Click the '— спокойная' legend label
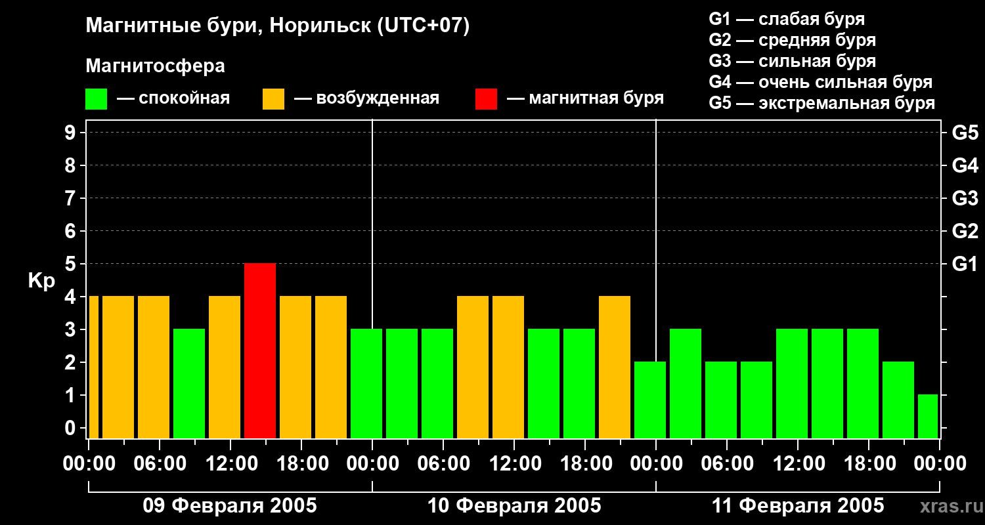The image size is (985, 525). 173,99
